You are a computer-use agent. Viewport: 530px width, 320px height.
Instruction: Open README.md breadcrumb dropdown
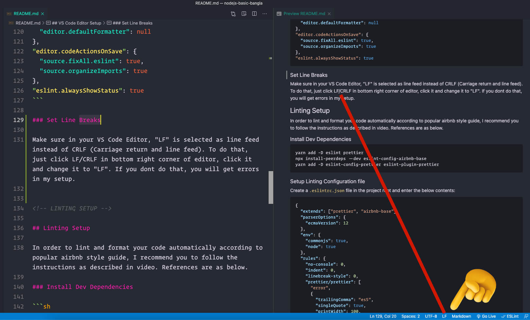[28, 23]
